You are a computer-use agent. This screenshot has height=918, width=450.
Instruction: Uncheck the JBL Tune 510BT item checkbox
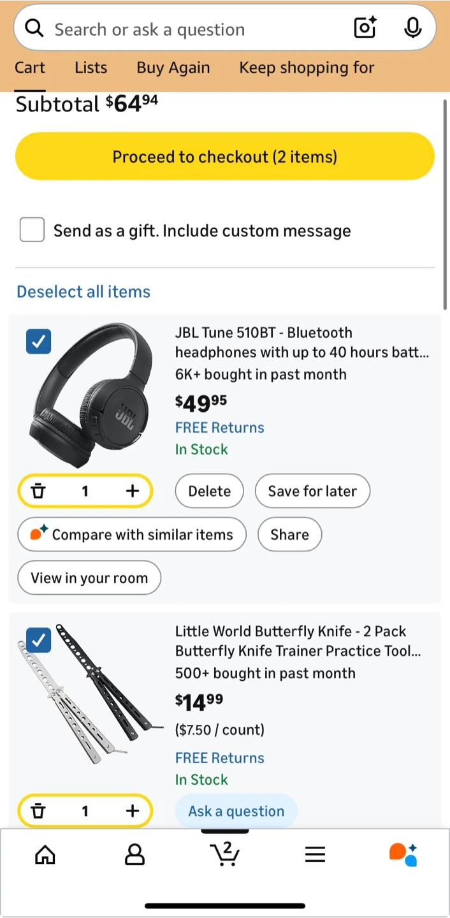39,342
